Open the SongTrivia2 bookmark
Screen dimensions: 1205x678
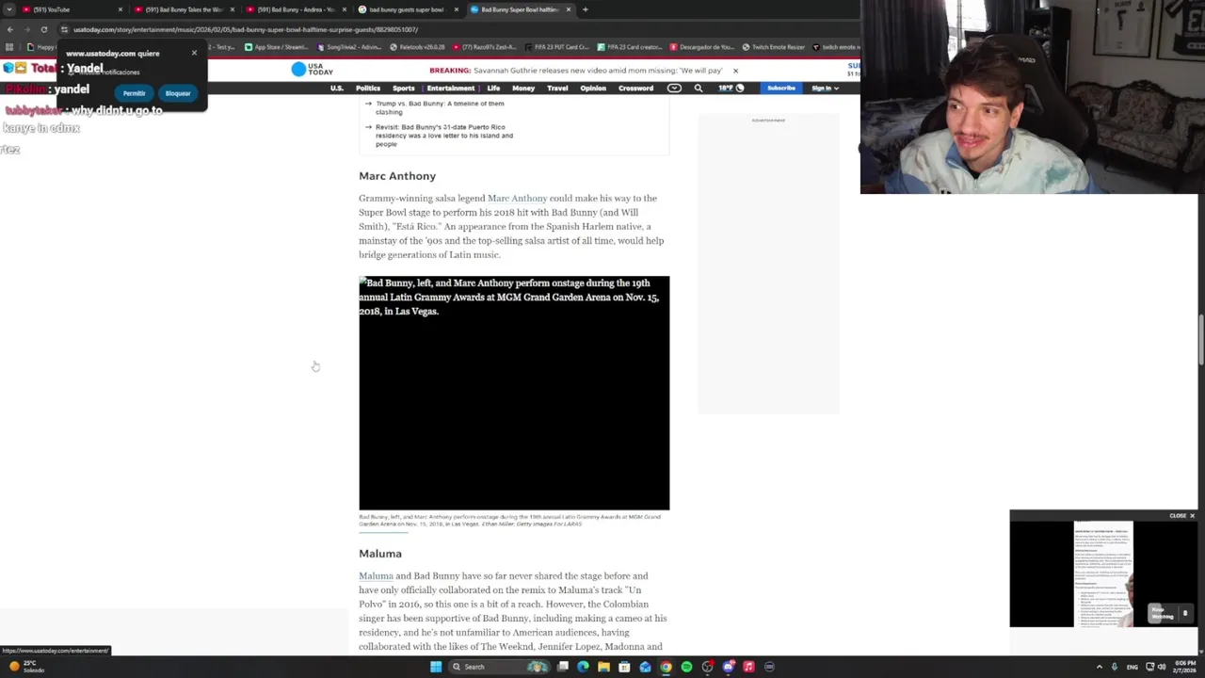350,47
